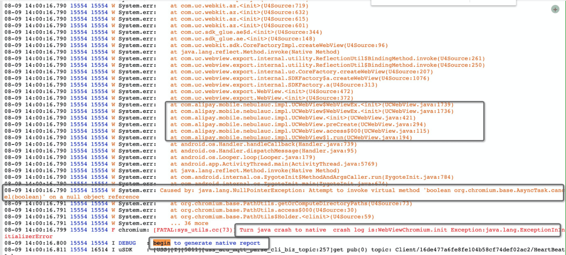
Task: Click the green plus circle icon
Action: [x=555, y=9]
